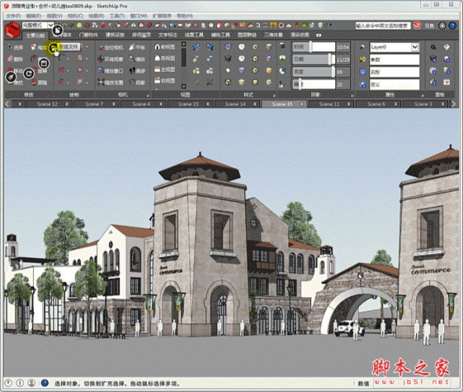This screenshot has height=392, width=463.
Task: Open the 相机(C) menu
Action: [75, 16]
